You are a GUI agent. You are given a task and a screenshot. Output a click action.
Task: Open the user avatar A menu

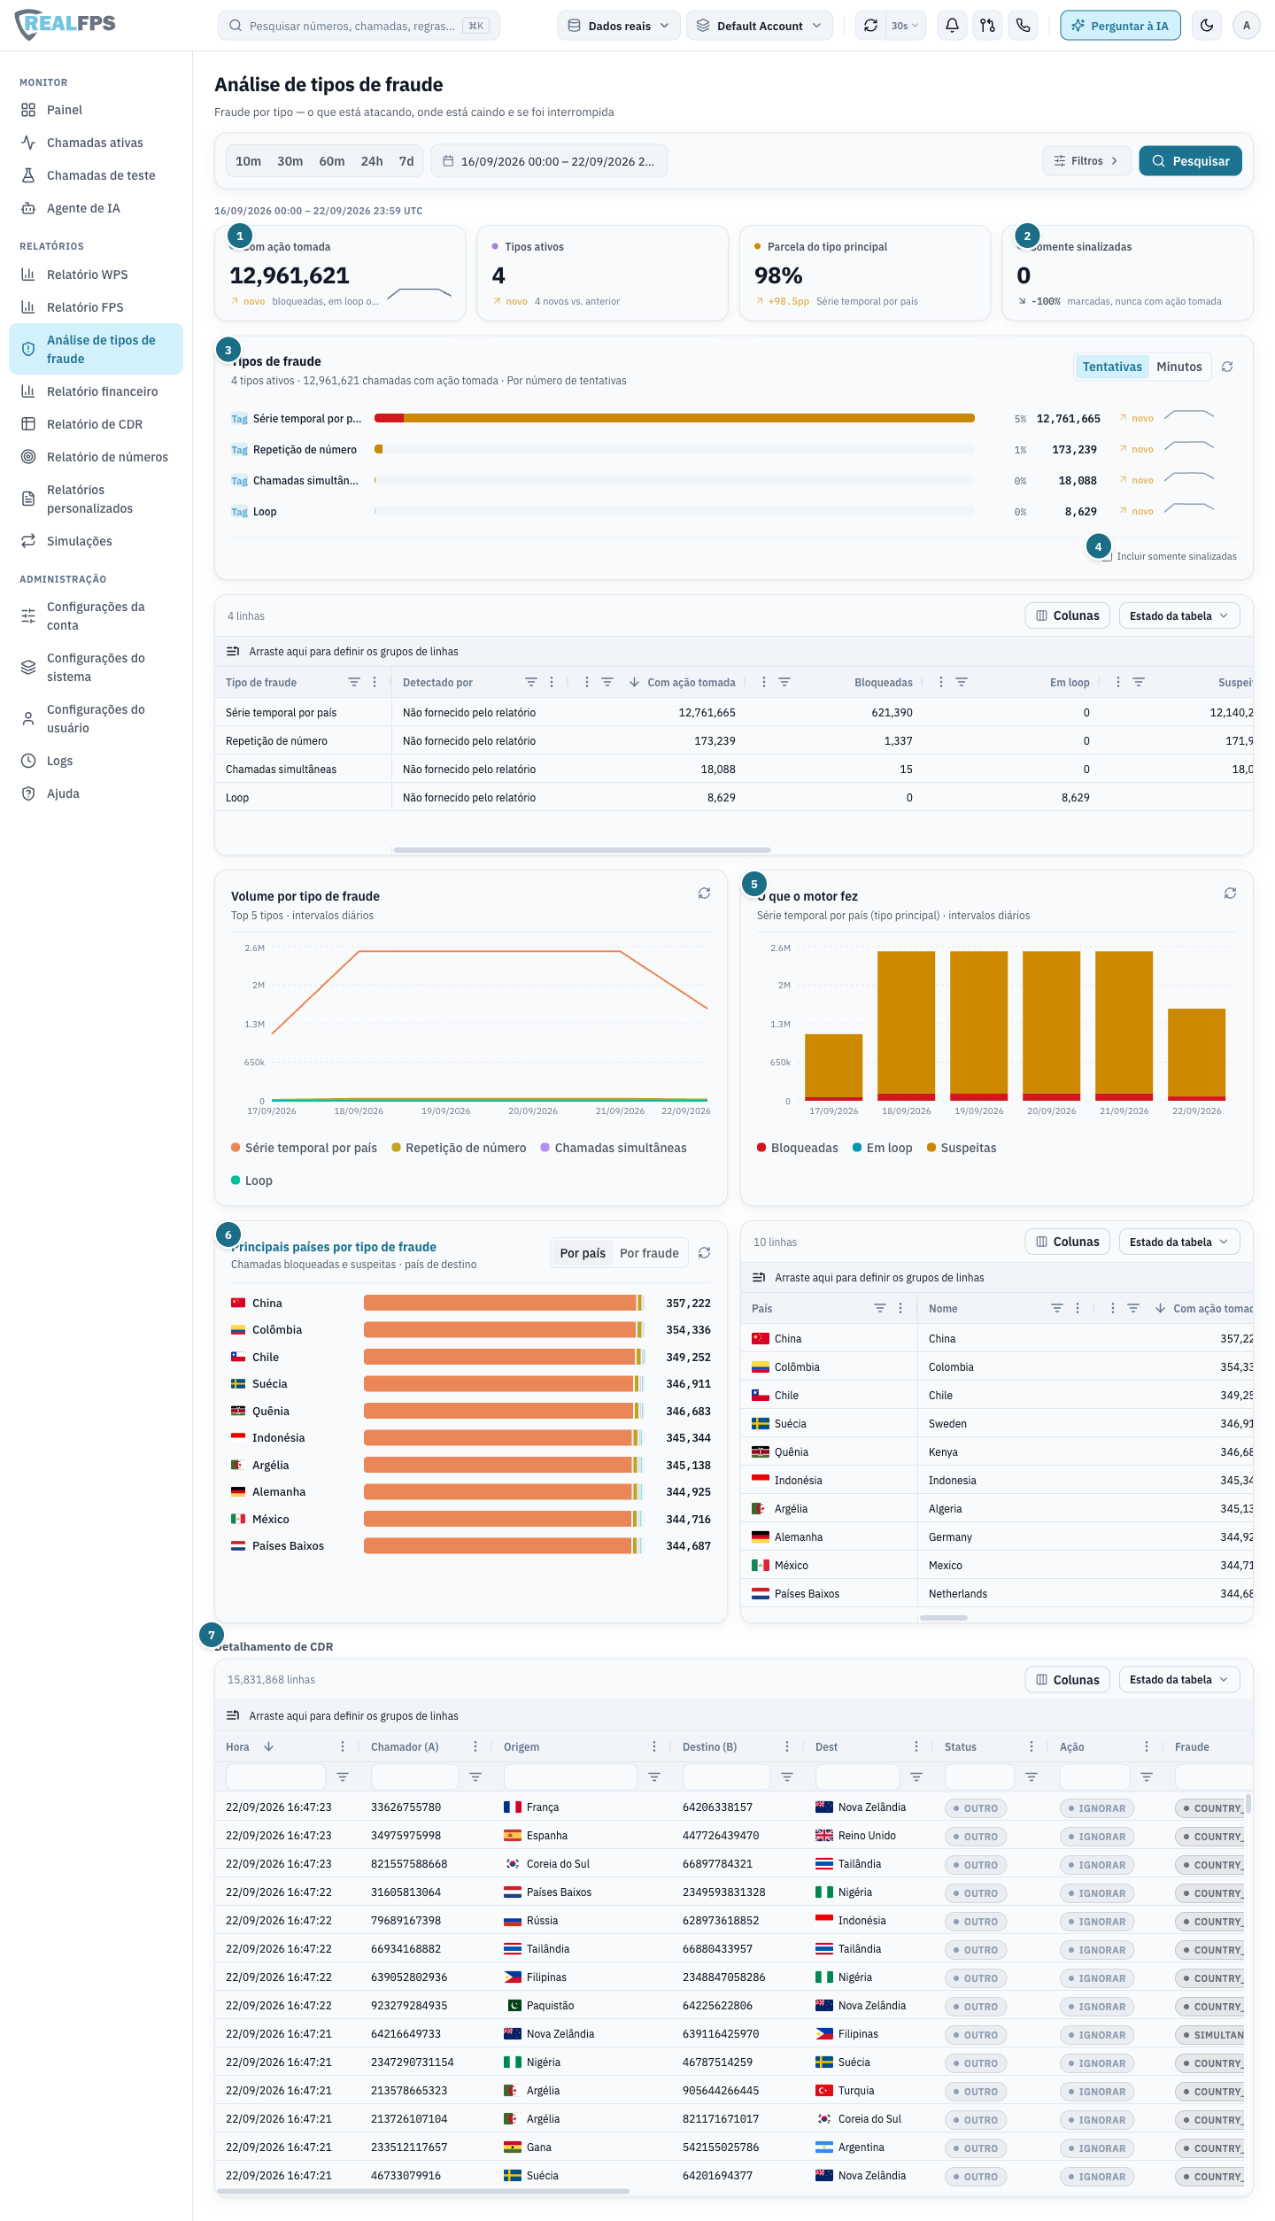point(1246,26)
